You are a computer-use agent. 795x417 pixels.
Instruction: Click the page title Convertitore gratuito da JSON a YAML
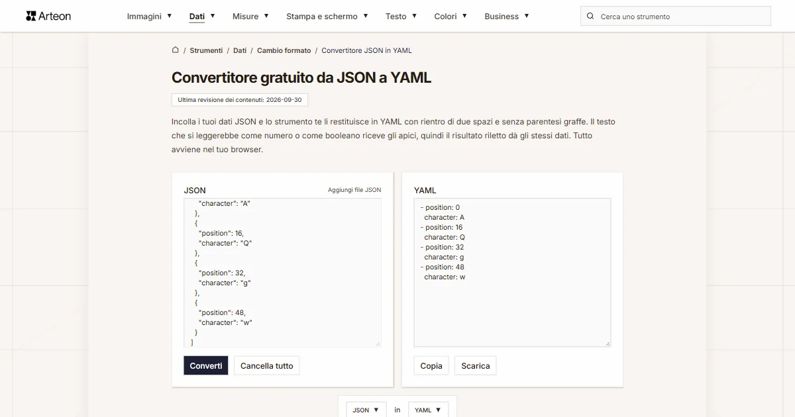[301, 77]
